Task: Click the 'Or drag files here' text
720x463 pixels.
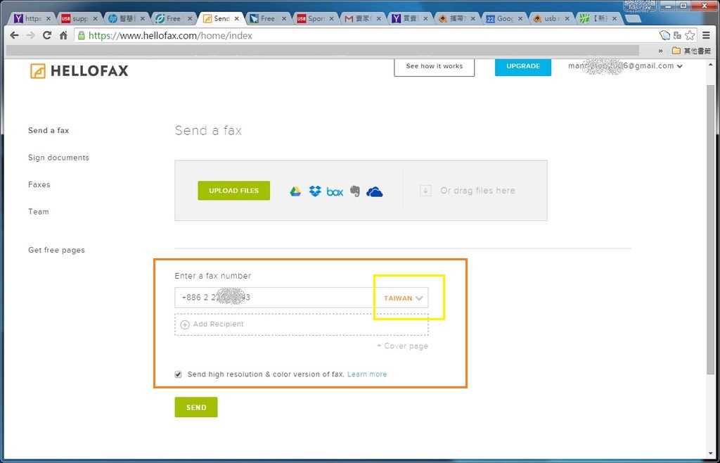Action: coord(477,191)
